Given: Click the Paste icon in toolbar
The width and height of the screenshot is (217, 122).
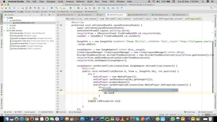Looking at the screenshot, I should point(30,8).
